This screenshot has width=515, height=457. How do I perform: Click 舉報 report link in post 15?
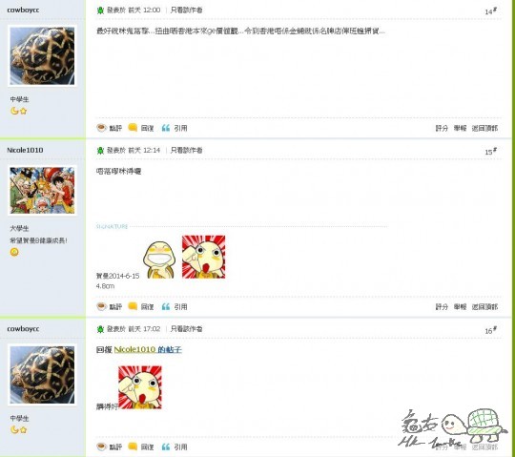pos(460,307)
